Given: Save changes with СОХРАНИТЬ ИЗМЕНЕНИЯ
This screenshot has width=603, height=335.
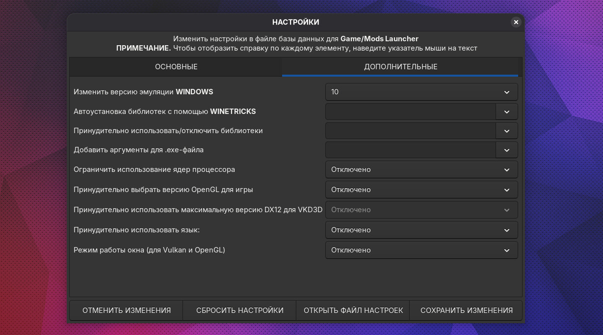Looking at the screenshot, I should click(466, 310).
